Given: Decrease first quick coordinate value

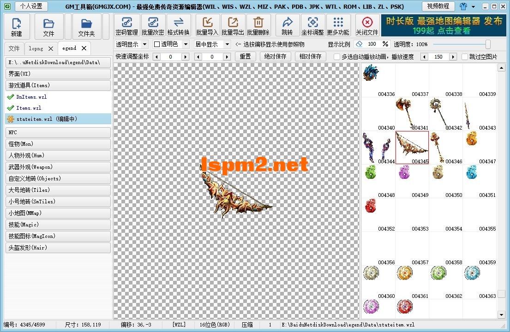Looking at the screenshot, I should [157, 57].
